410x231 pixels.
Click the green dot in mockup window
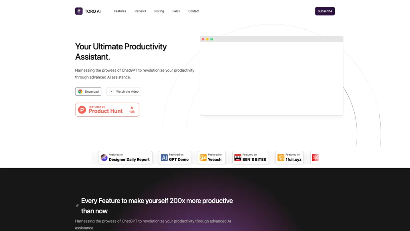[211, 39]
